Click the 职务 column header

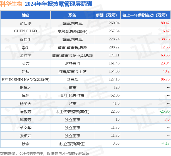(72, 15)
